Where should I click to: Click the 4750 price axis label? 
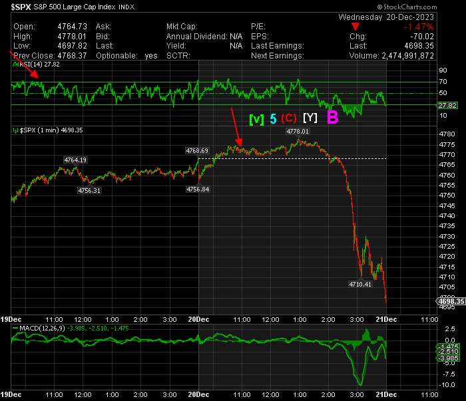pyautogui.click(x=447, y=196)
